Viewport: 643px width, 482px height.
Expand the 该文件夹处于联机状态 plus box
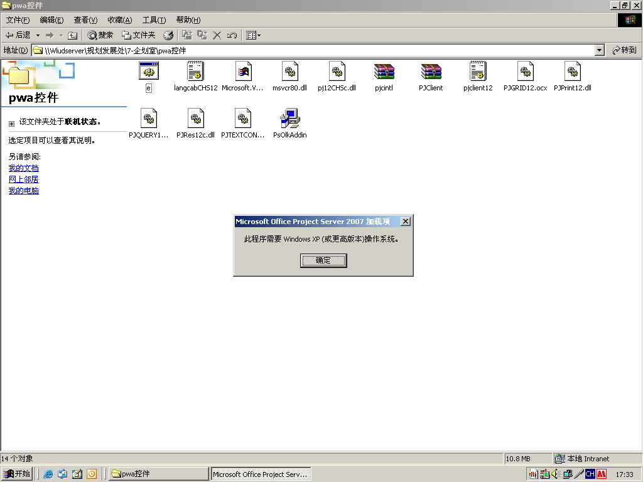pyautogui.click(x=11, y=124)
